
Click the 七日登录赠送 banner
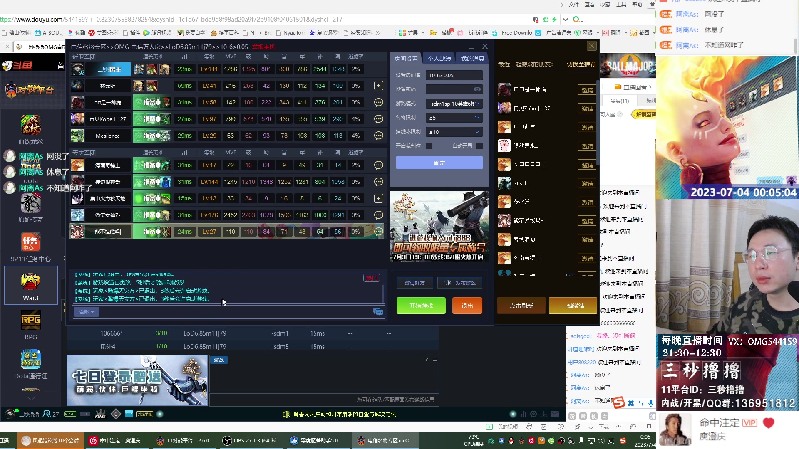coord(137,380)
